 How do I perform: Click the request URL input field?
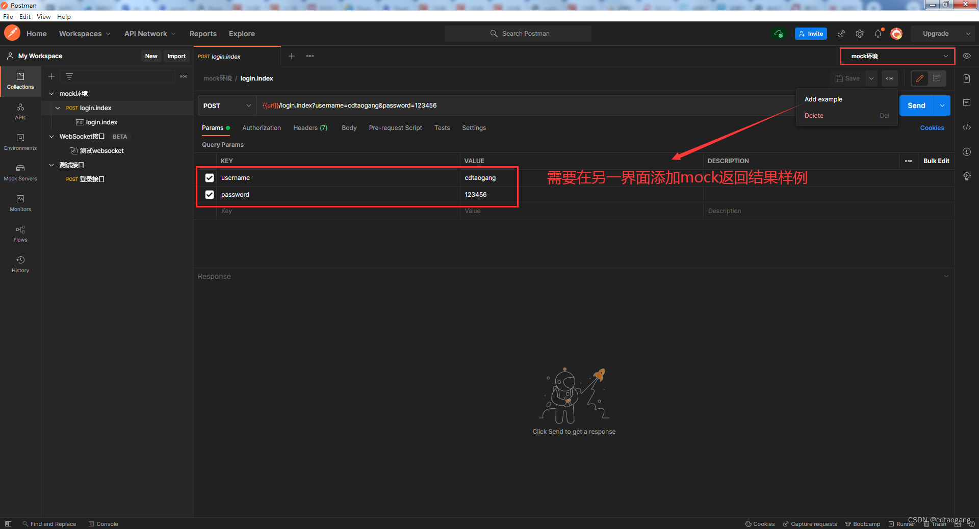525,105
